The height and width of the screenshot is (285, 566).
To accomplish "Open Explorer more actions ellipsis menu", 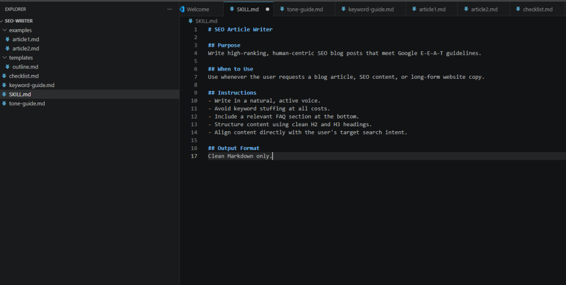I will click(x=170, y=9).
